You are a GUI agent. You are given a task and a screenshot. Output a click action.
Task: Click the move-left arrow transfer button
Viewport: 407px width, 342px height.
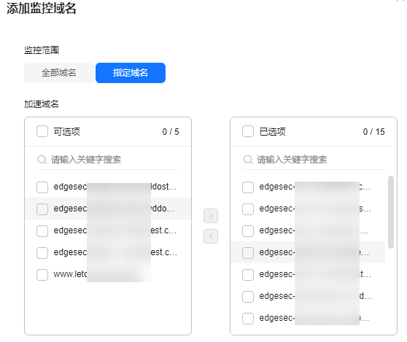coord(211,236)
